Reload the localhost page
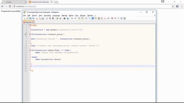This screenshot has width=184, height=103. click(10, 6)
